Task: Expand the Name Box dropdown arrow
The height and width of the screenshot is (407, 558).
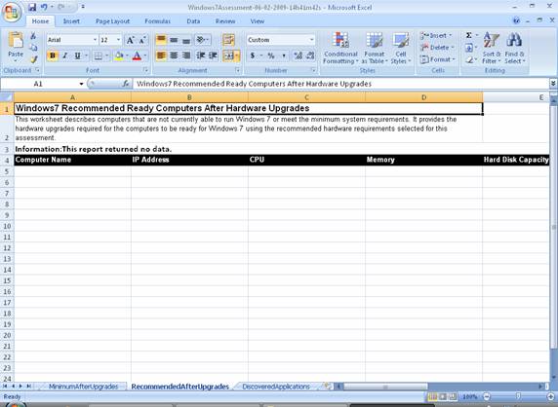Action: click(81, 84)
